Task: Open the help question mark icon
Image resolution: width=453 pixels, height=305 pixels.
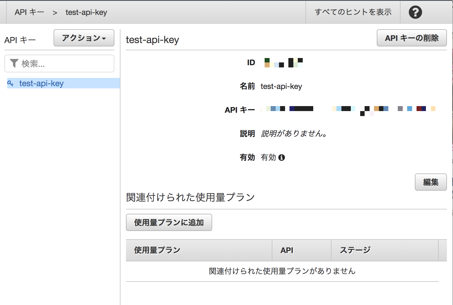Action: point(415,12)
